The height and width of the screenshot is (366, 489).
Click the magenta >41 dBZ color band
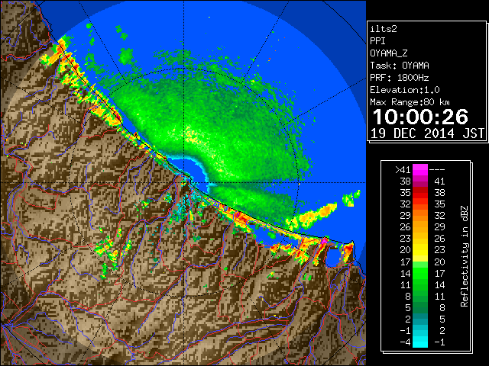point(420,170)
